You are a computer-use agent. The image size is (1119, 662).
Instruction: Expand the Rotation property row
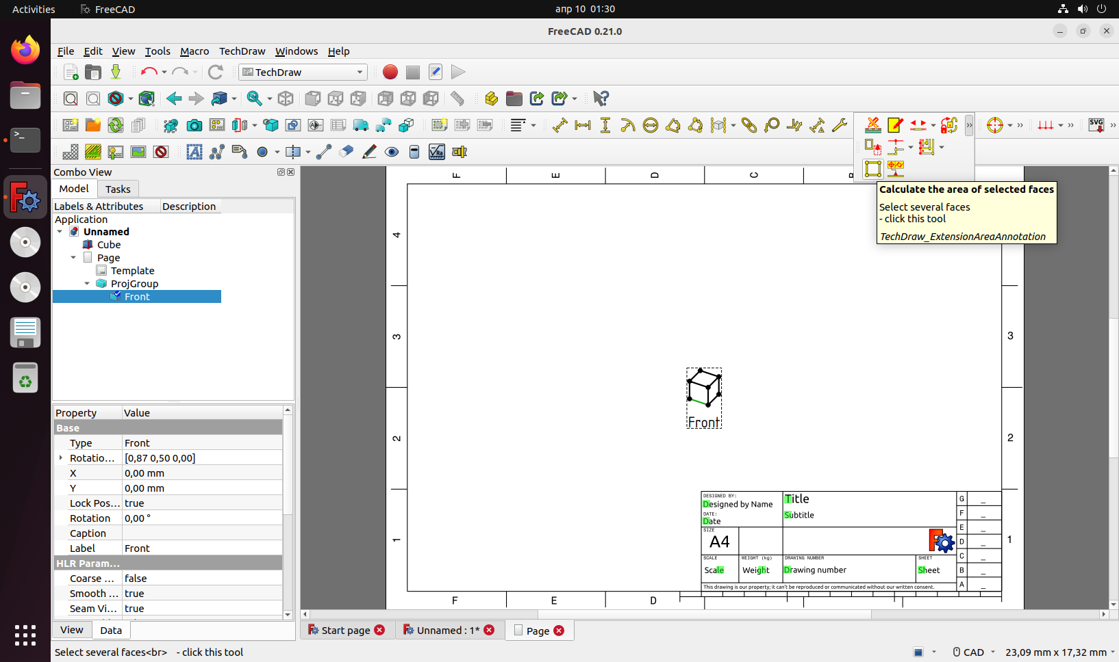[60, 458]
